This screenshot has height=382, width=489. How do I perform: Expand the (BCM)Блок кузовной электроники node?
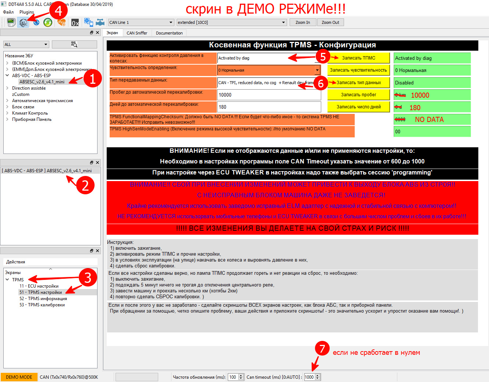[x=7, y=63]
